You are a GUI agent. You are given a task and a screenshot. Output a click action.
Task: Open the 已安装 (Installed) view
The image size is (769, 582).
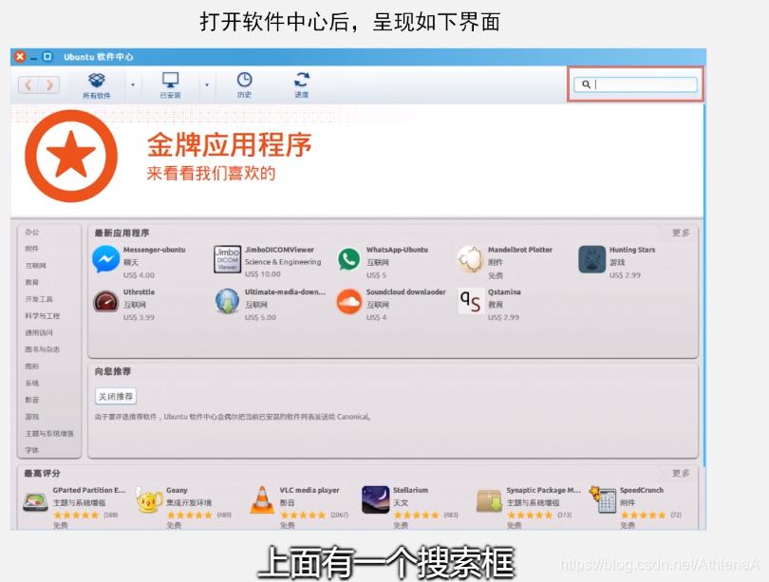pos(170,85)
